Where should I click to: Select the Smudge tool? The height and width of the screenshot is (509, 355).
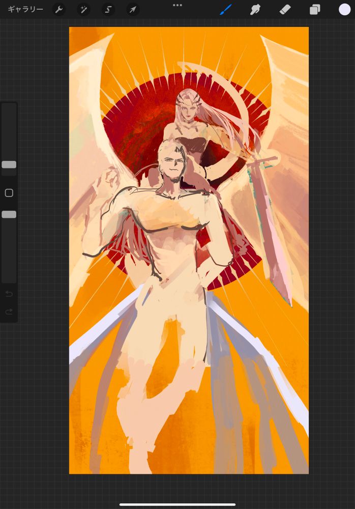(x=255, y=10)
